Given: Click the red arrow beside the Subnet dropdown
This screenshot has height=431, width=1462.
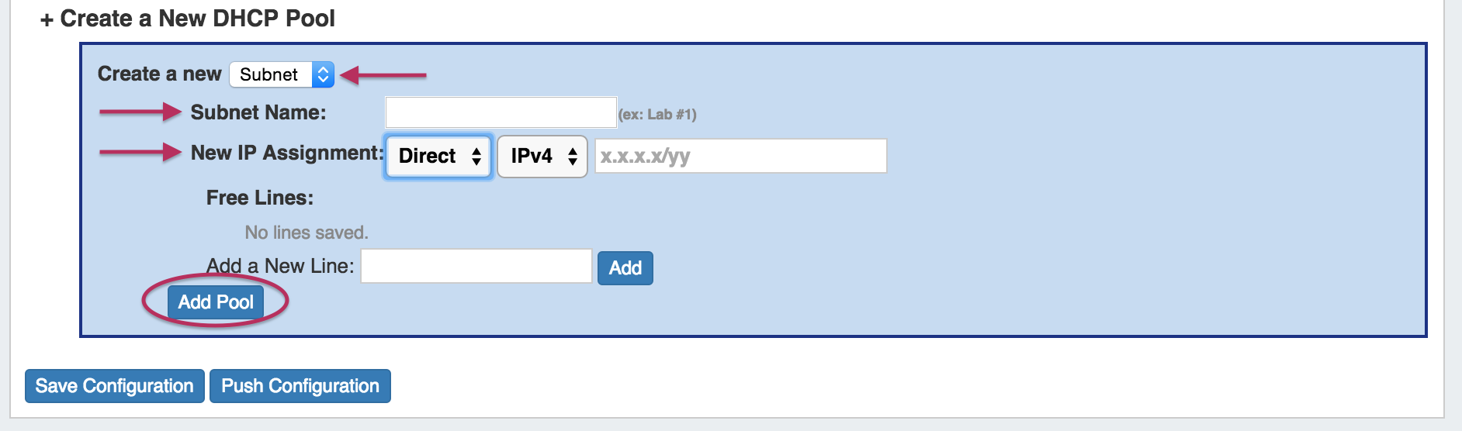Looking at the screenshot, I should [x=383, y=75].
